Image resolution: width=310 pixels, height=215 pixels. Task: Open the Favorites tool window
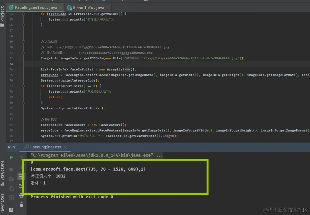pyautogui.click(x=3, y=204)
